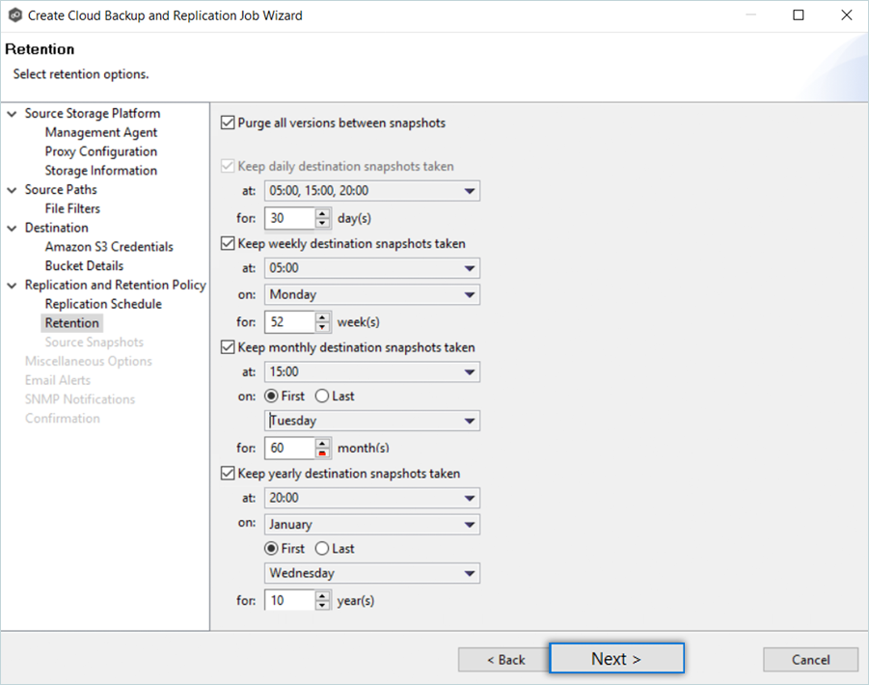
Task: Decrease the yearly retention years stepper
Action: click(323, 606)
